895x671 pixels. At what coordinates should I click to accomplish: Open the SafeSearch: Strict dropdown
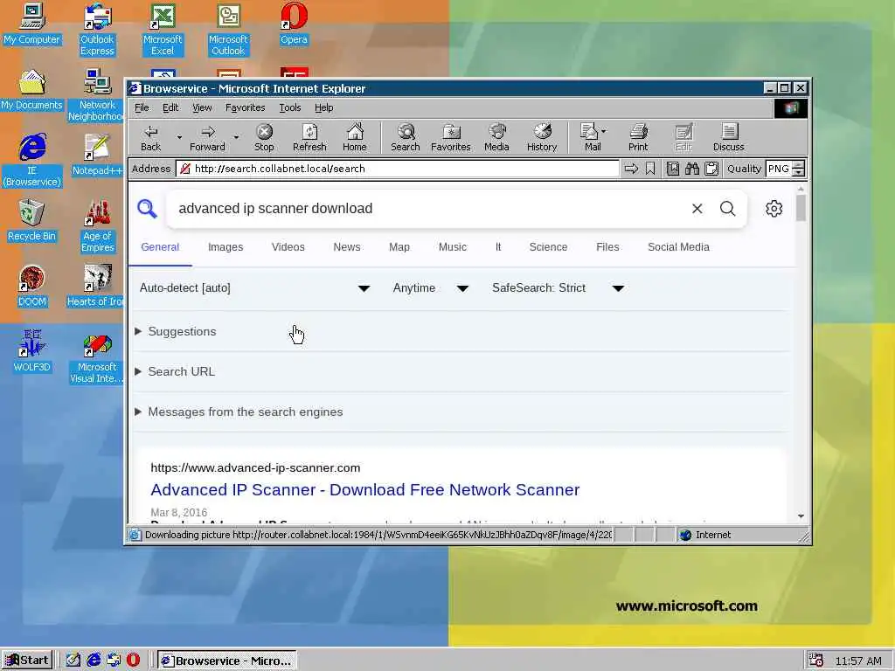[558, 288]
